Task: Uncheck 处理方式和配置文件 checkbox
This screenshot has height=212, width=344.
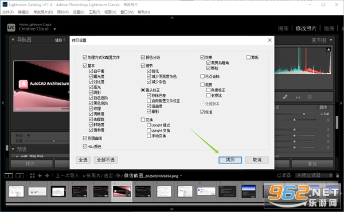Action: pyautogui.click(x=85, y=57)
